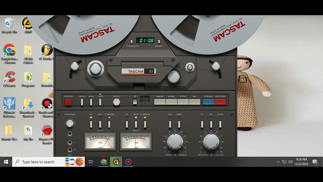Toggle the EQ switch
Viewport: 323px width, 182px height.
(x=170, y=124)
